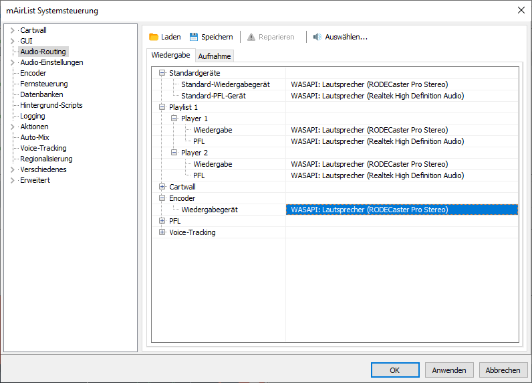Image resolution: width=532 pixels, height=383 pixels.
Task: Open Logging in the sidebar
Action: [33, 116]
